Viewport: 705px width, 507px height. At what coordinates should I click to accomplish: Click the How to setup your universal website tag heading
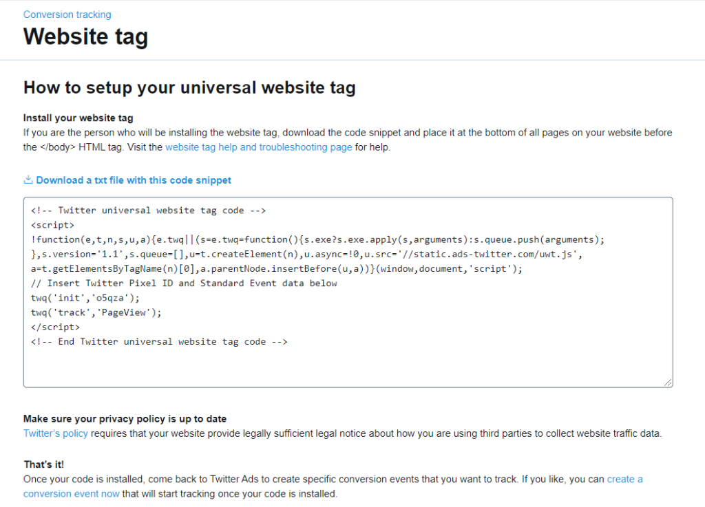[x=189, y=87]
